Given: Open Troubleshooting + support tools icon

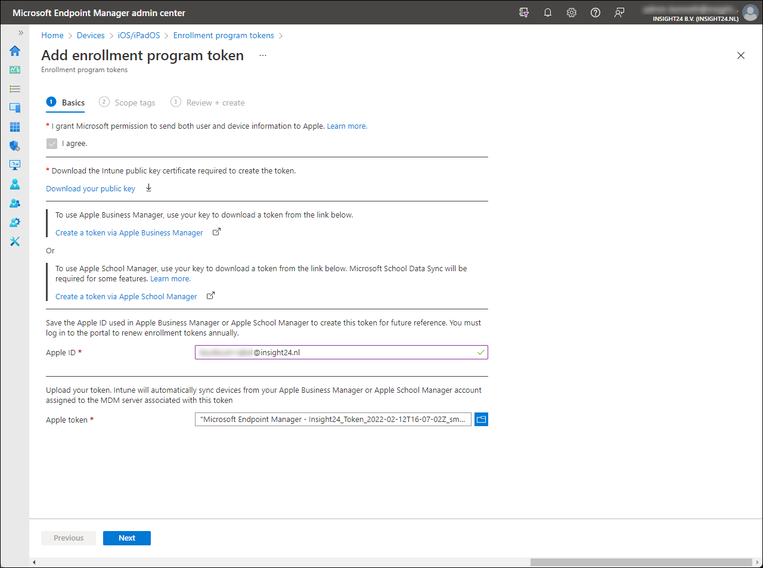Looking at the screenshot, I should pyautogui.click(x=15, y=241).
